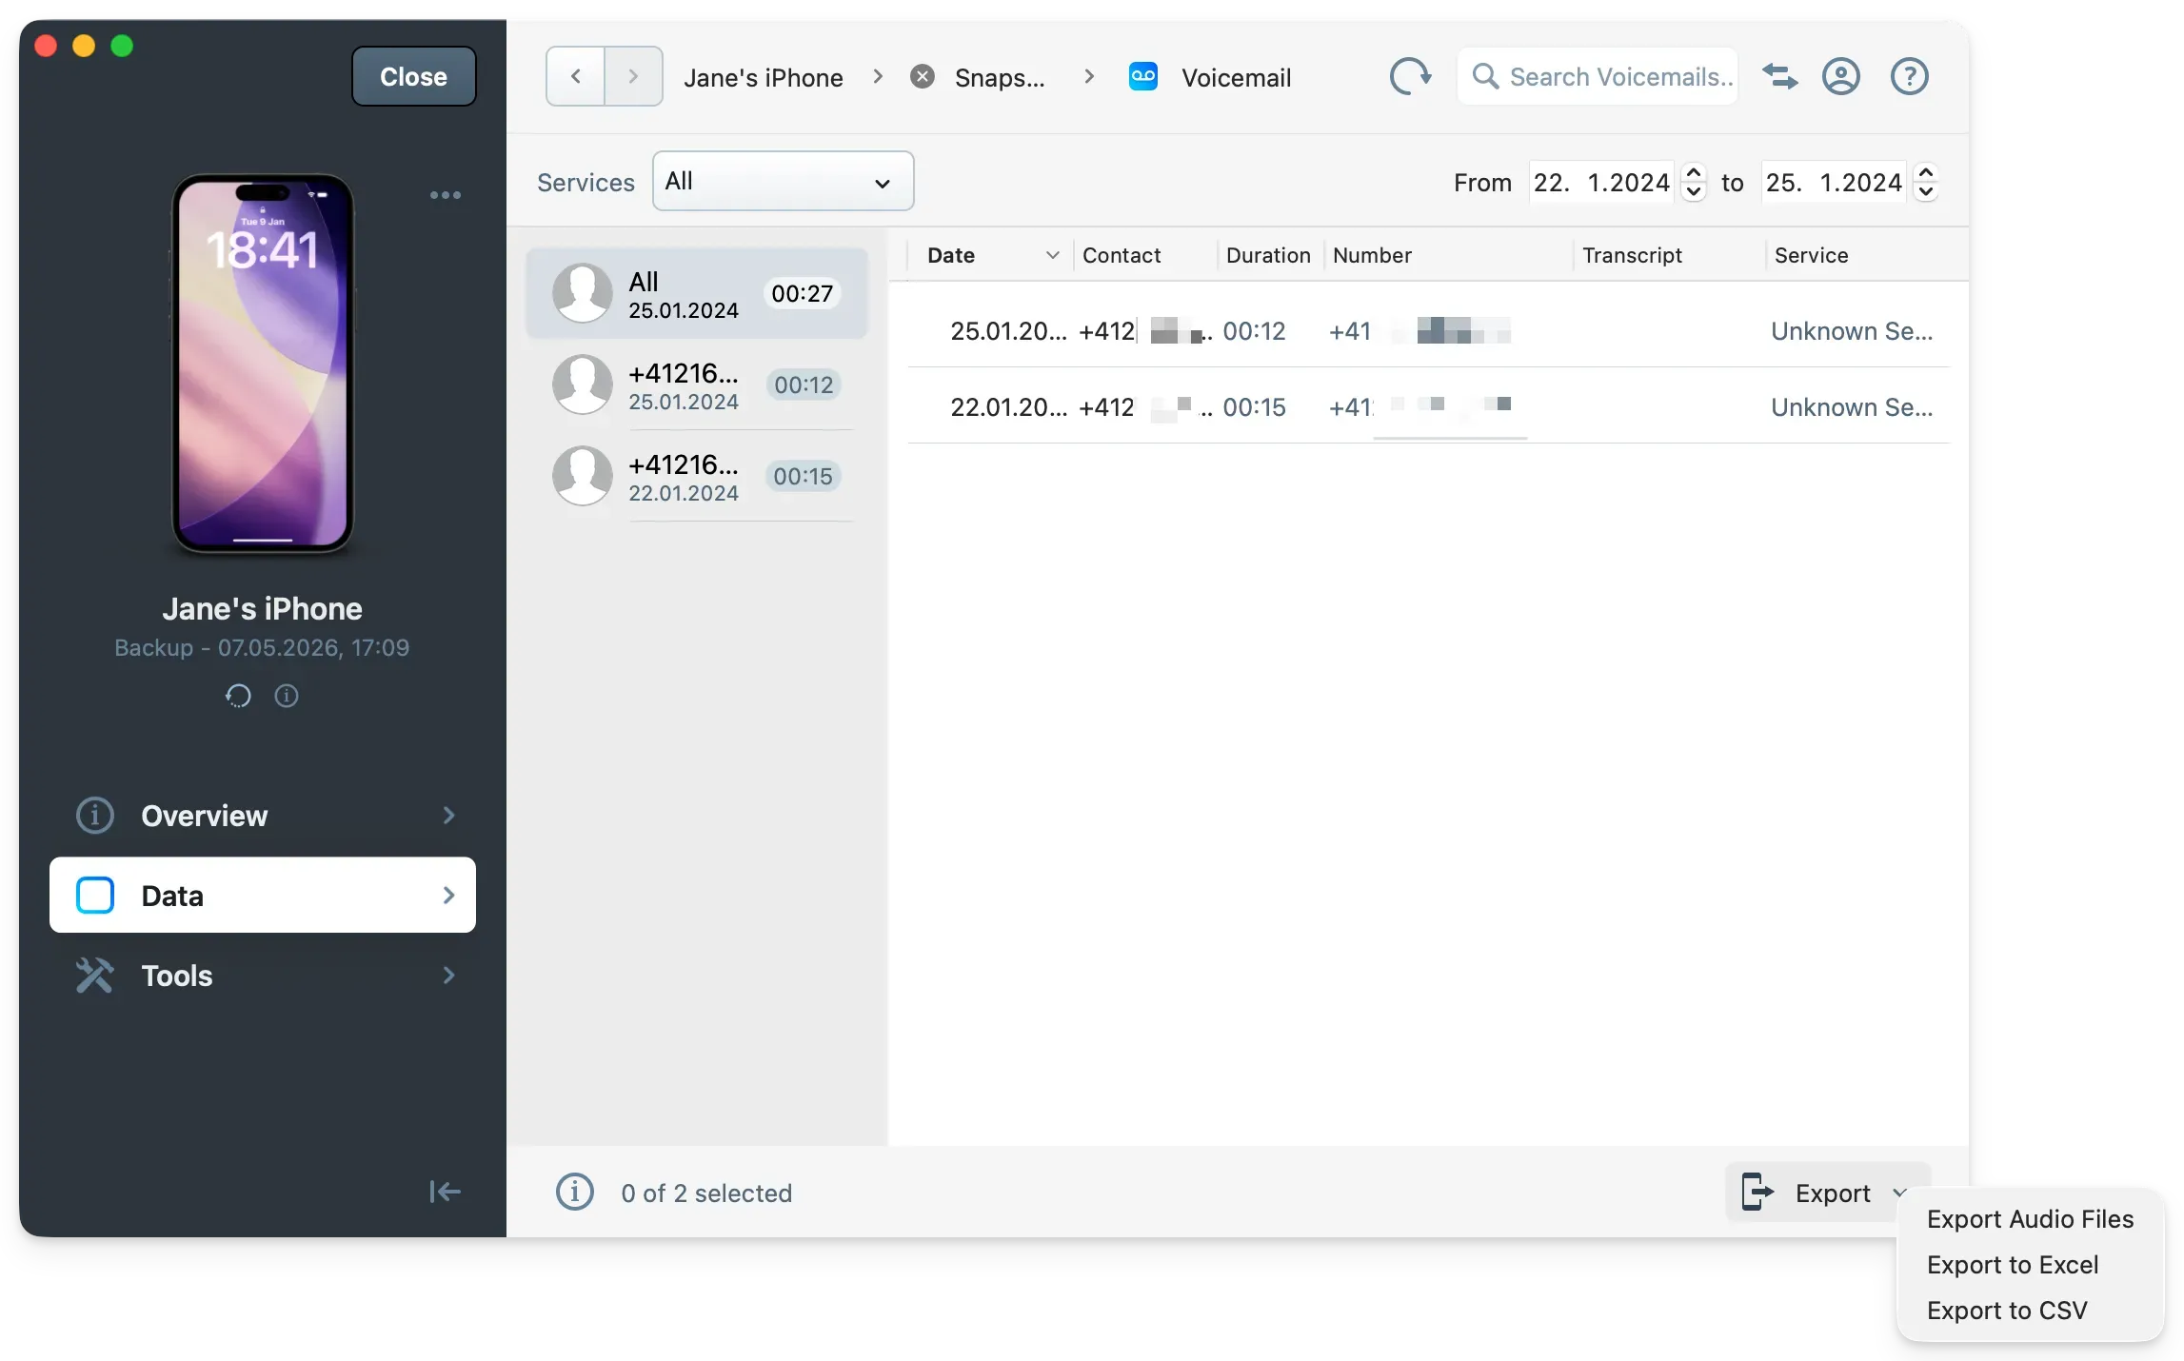Click the Tools wrench icon
The image size is (2184, 1361).
click(95, 976)
